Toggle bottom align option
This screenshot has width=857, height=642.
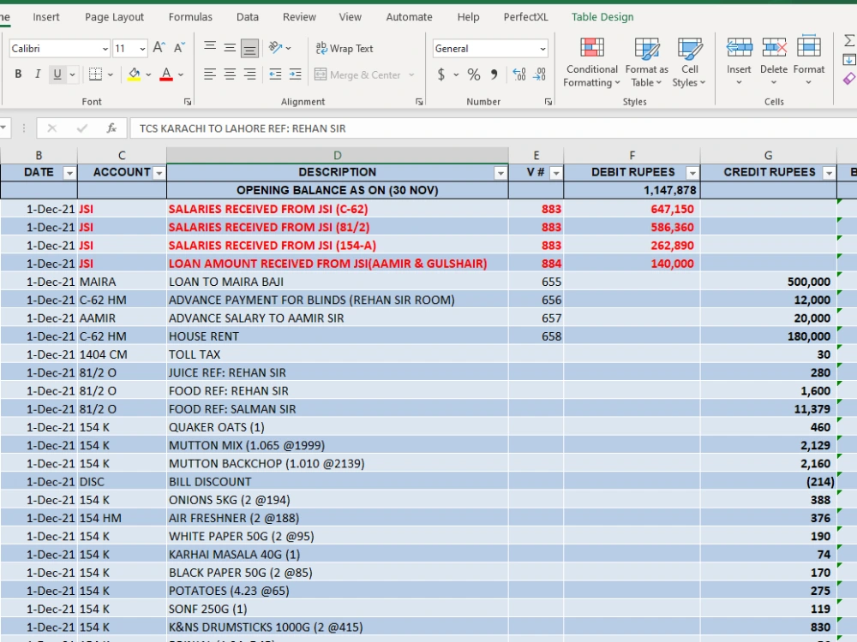[x=249, y=49]
